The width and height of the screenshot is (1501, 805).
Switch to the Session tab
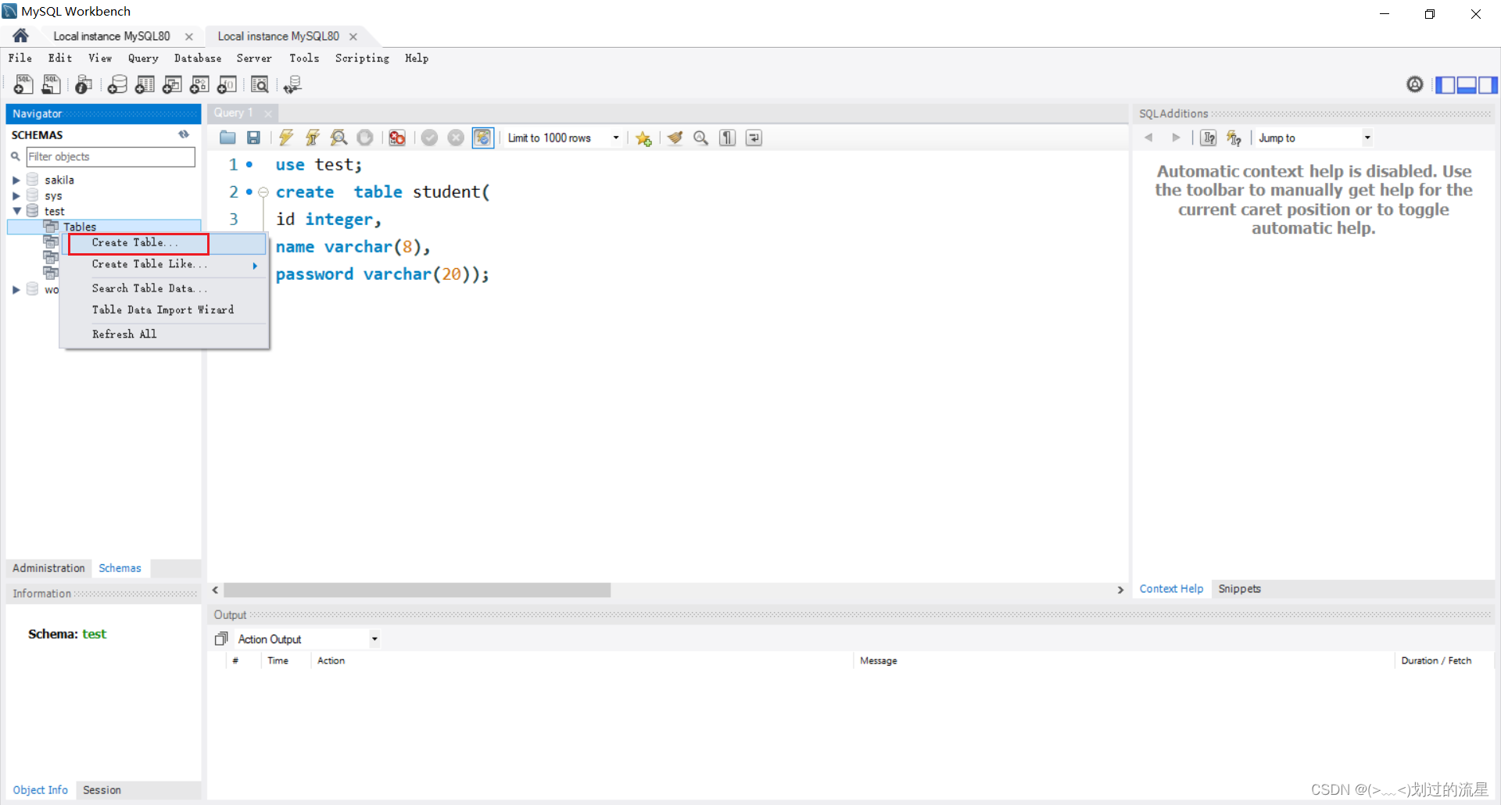pyautogui.click(x=102, y=790)
